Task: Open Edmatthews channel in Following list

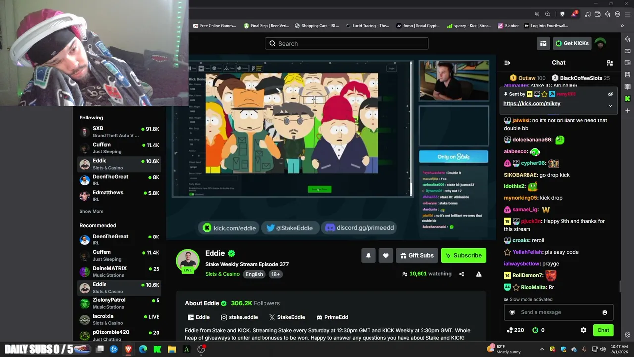Action: coord(119,196)
